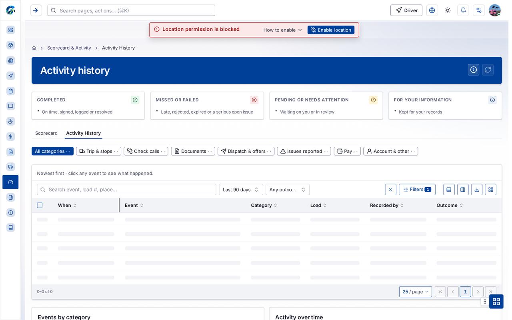Open the weather sun-cloud icon in sidebar
The width and height of the screenshot is (512, 320).
(x=11, y=121)
